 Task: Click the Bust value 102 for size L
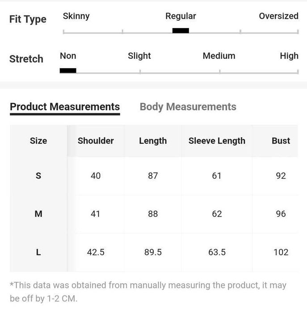(281, 252)
